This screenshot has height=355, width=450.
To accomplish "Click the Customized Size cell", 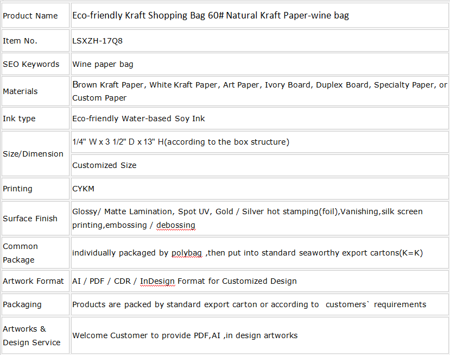I will click(x=259, y=165).
